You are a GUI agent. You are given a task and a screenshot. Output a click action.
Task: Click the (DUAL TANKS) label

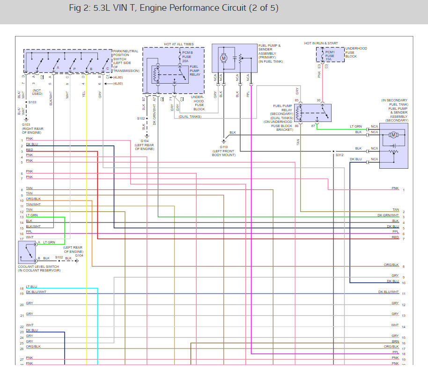click(x=190, y=116)
